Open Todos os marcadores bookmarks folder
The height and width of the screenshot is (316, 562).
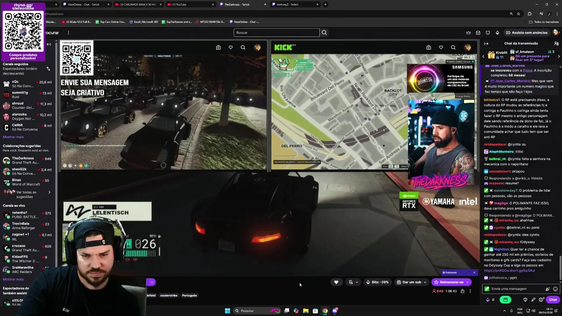coord(544,22)
